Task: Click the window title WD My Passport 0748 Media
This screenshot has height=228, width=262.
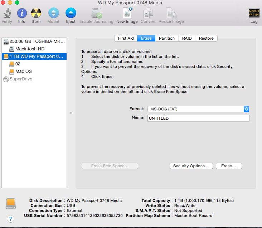Action: click(130, 3)
